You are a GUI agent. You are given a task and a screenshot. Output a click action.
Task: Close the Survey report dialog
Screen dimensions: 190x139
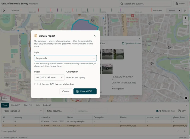[x=95, y=36]
